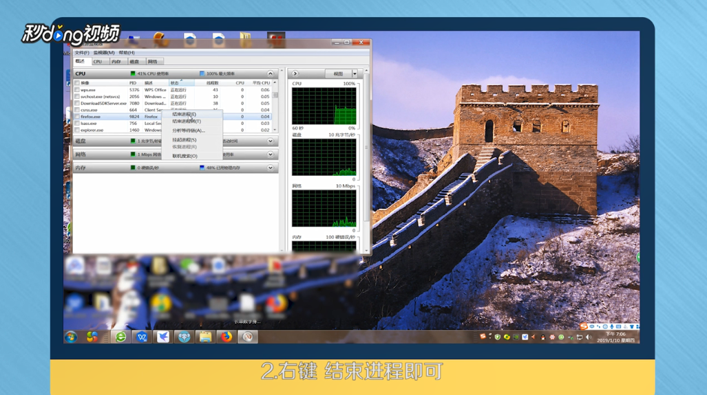
Task: Select 挂起进程(S) from the context menu
Action: coord(184,140)
